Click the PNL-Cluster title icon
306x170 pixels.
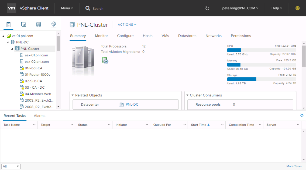click(x=72, y=25)
